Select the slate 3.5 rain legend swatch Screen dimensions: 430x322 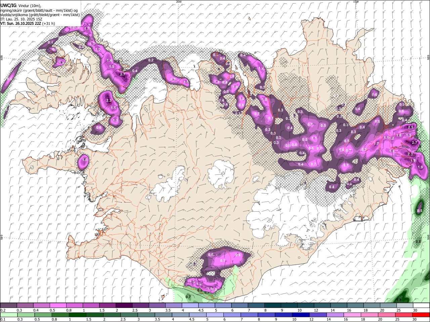pyautogui.click(x=163, y=315)
